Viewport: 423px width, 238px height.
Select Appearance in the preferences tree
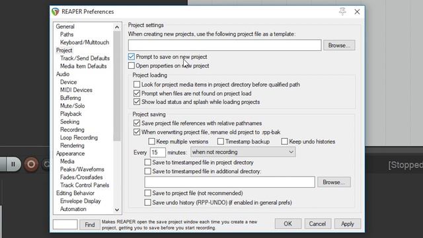[x=70, y=153]
